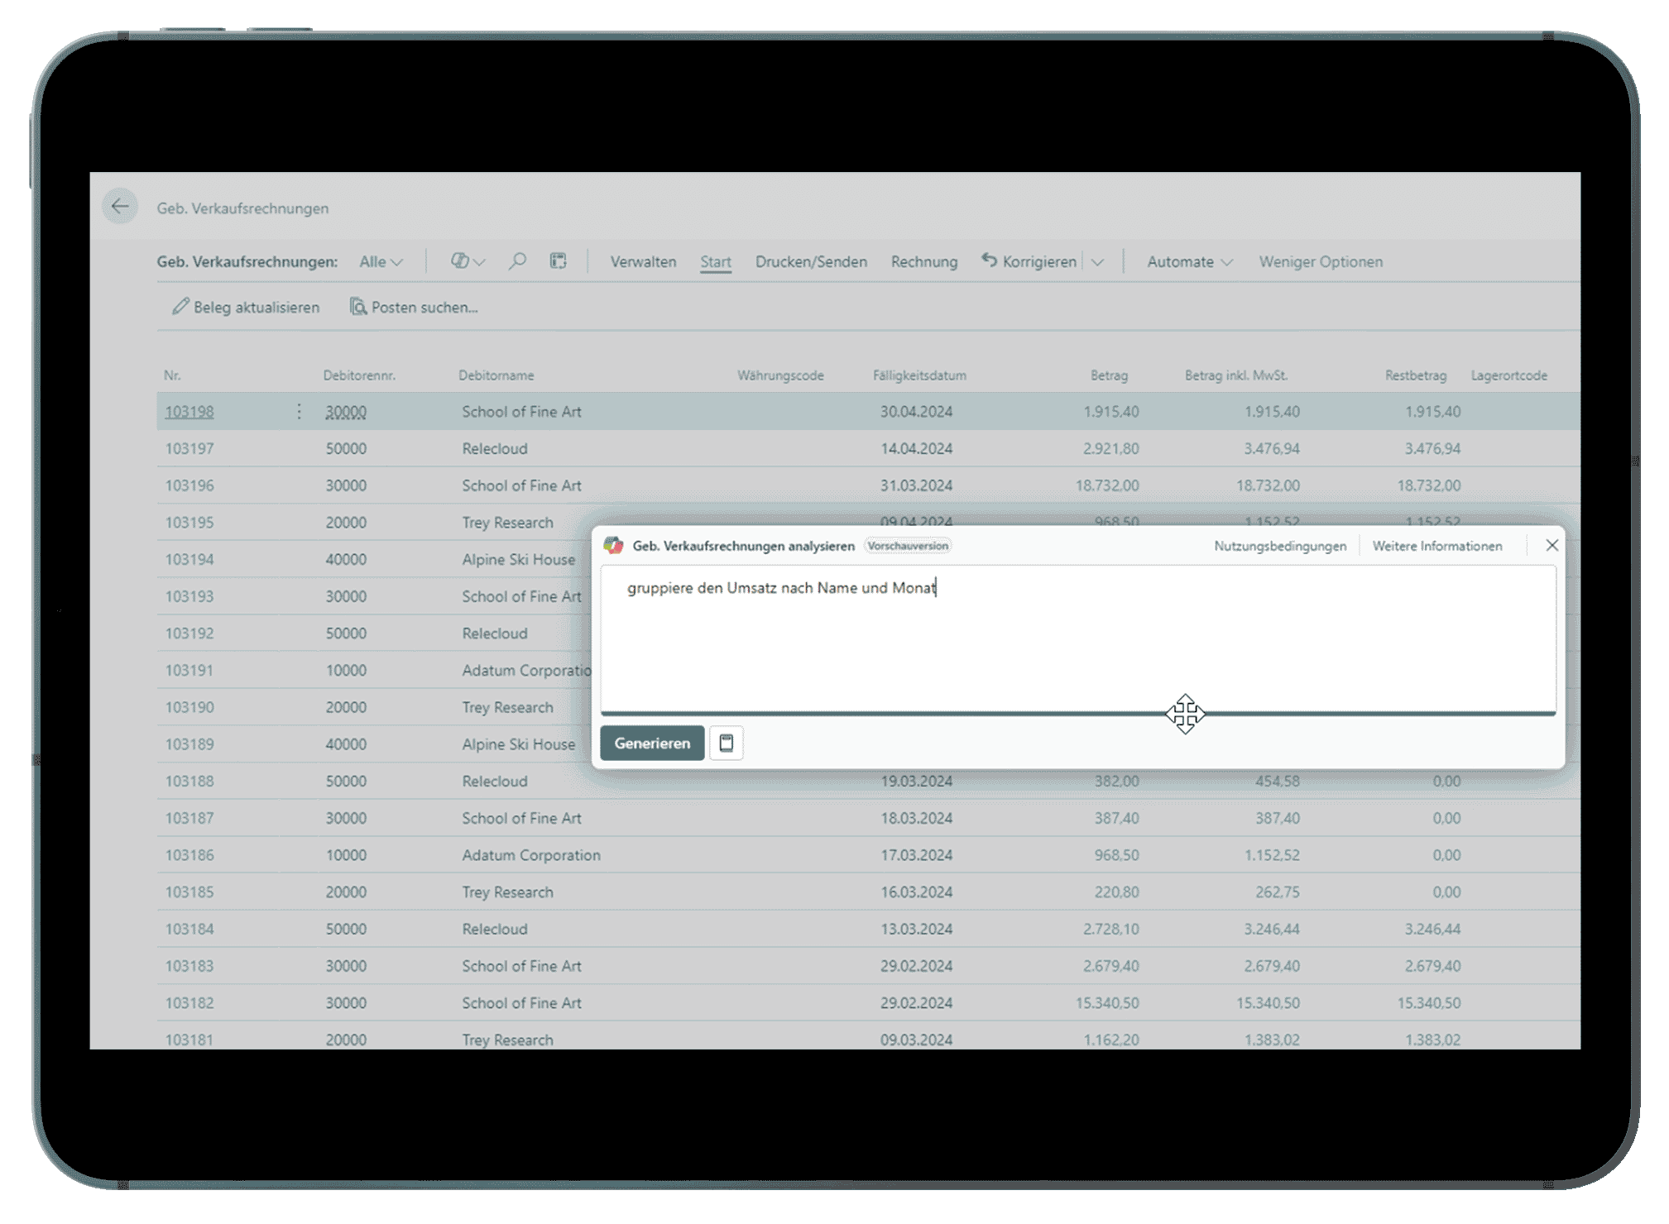Click the back arrow icon
The width and height of the screenshot is (1669, 1224).
click(x=120, y=207)
